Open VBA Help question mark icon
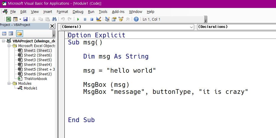Screen dimensions: 276x138 (136, 19)
